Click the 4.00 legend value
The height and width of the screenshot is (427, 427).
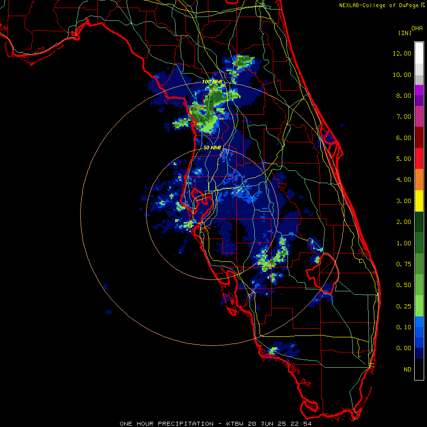pos(404,180)
